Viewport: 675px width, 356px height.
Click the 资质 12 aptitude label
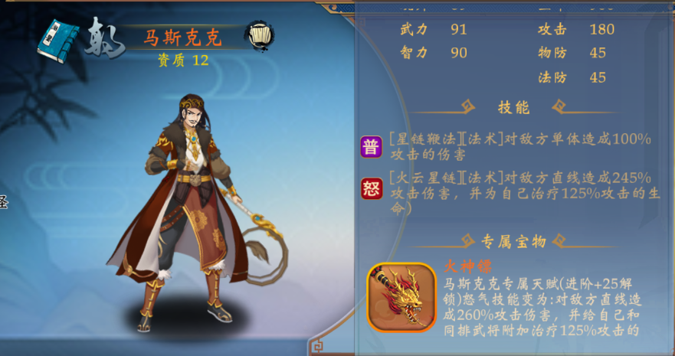(183, 60)
